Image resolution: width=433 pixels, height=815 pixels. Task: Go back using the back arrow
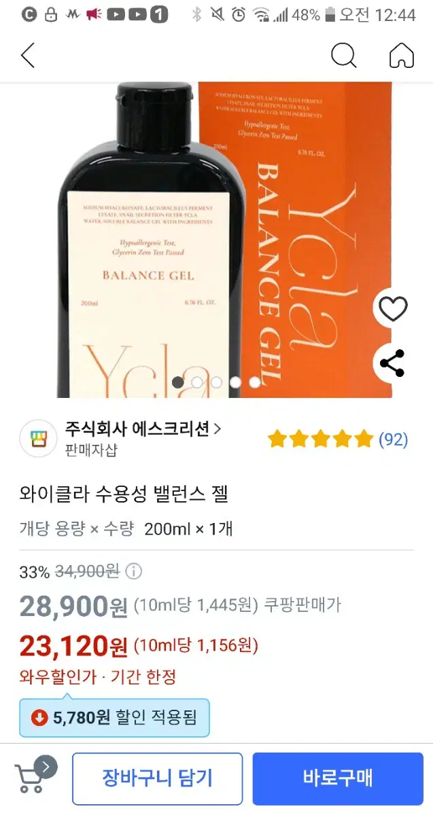coord(28,55)
